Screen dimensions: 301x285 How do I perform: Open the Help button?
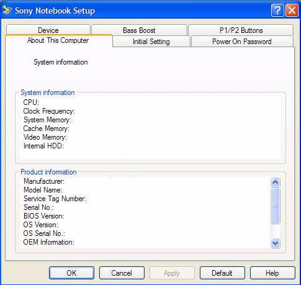(x=272, y=273)
